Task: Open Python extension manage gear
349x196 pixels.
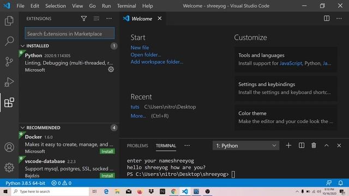Action: click(111, 69)
